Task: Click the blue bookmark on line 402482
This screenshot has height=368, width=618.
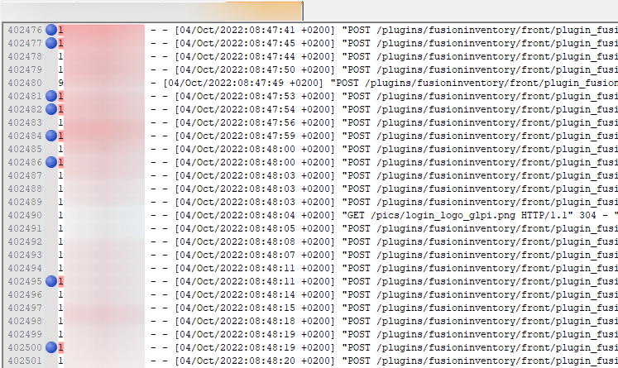Action: click(x=51, y=109)
